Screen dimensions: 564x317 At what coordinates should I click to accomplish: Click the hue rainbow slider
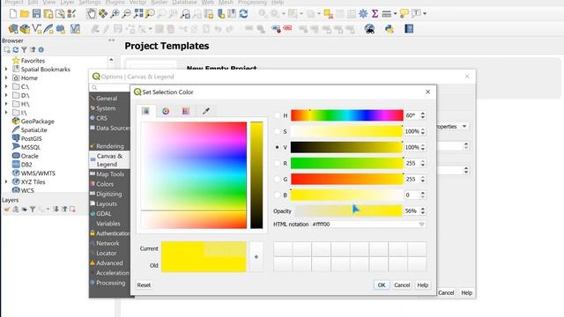pyautogui.click(x=346, y=115)
